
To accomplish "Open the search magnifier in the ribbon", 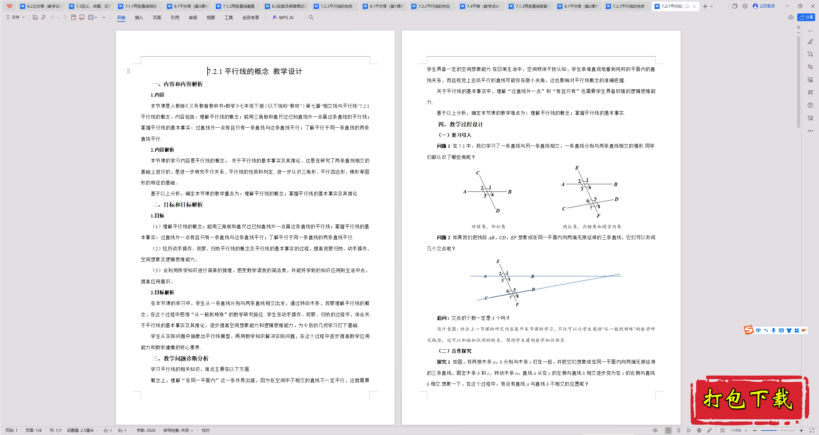I will (311, 18).
